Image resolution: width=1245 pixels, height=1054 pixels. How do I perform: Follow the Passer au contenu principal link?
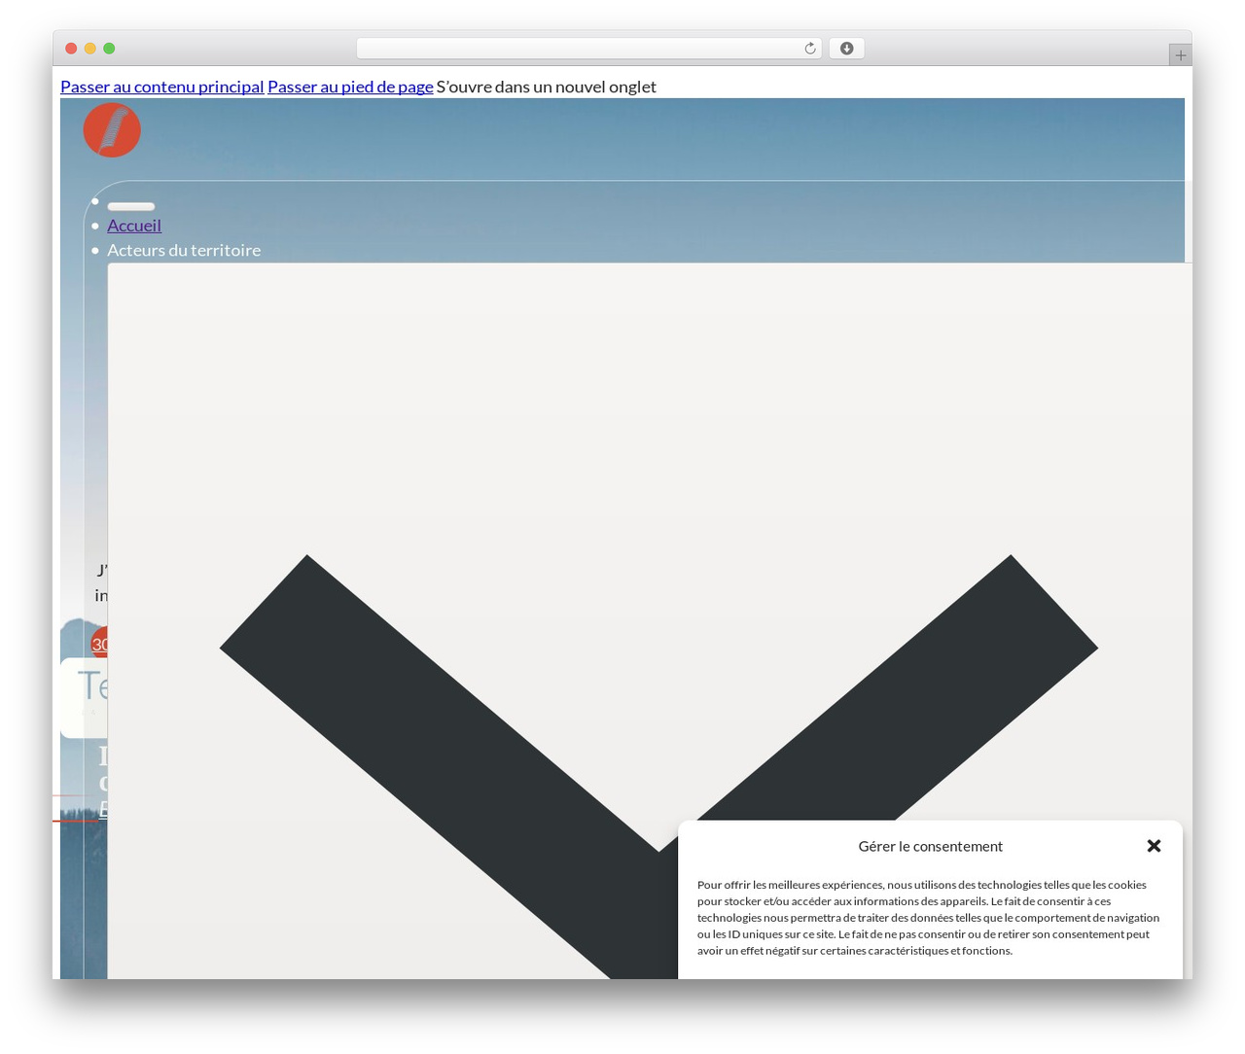coord(162,87)
